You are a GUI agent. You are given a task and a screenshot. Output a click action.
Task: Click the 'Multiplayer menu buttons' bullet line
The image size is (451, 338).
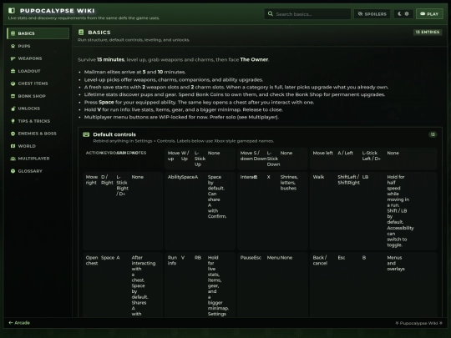(x=181, y=117)
